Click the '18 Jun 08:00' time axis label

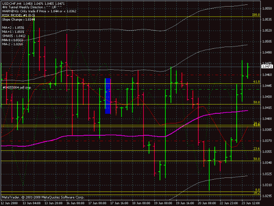point(141,203)
